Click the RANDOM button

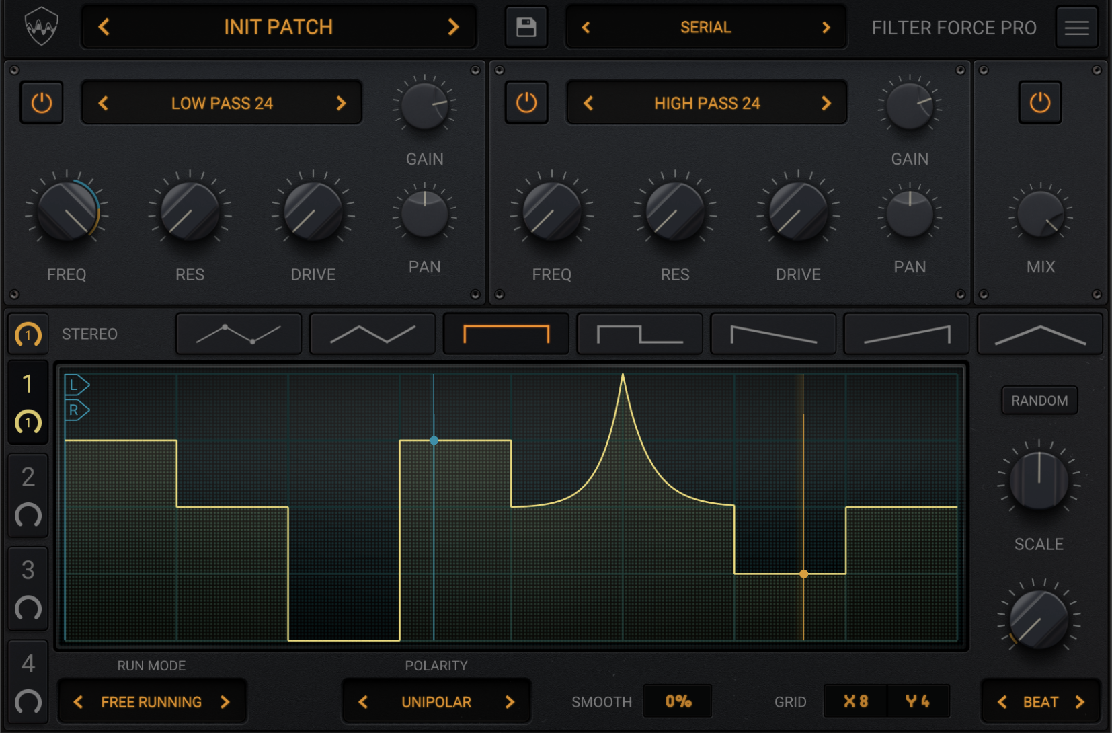click(1039, 401)
